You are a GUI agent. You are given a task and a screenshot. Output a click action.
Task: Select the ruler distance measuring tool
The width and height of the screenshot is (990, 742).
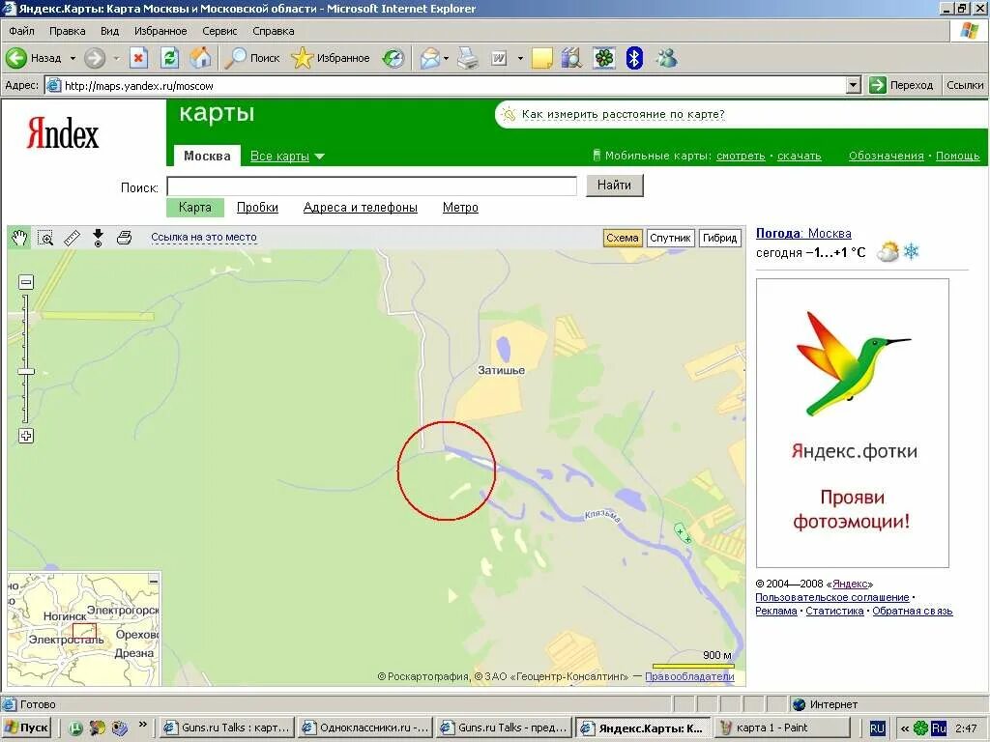(x=72, y=238)
